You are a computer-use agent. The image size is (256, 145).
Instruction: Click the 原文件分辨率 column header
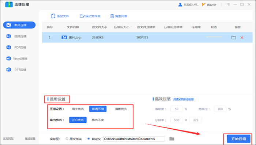click(x=146, y=27)
